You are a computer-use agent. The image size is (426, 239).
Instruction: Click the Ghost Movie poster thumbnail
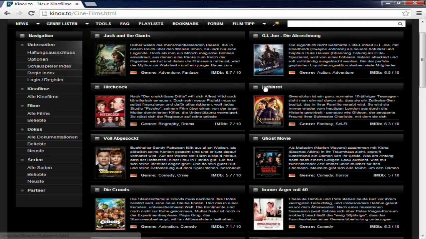point(269,163)
